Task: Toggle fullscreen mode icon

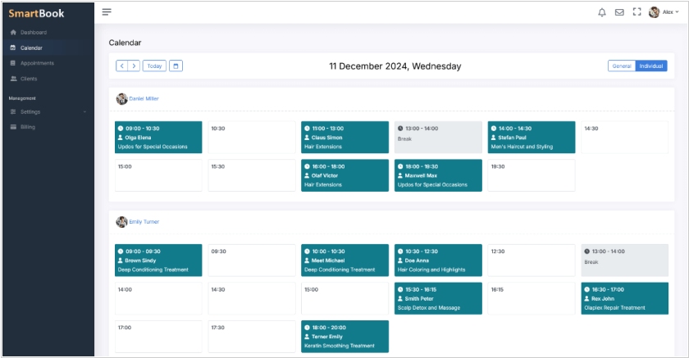Action: (637, 12)
